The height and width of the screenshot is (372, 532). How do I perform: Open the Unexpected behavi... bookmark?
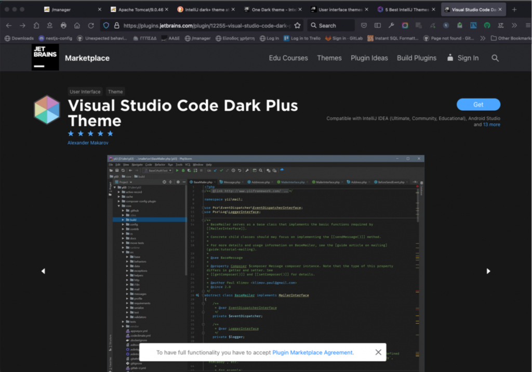pos(102,39)
